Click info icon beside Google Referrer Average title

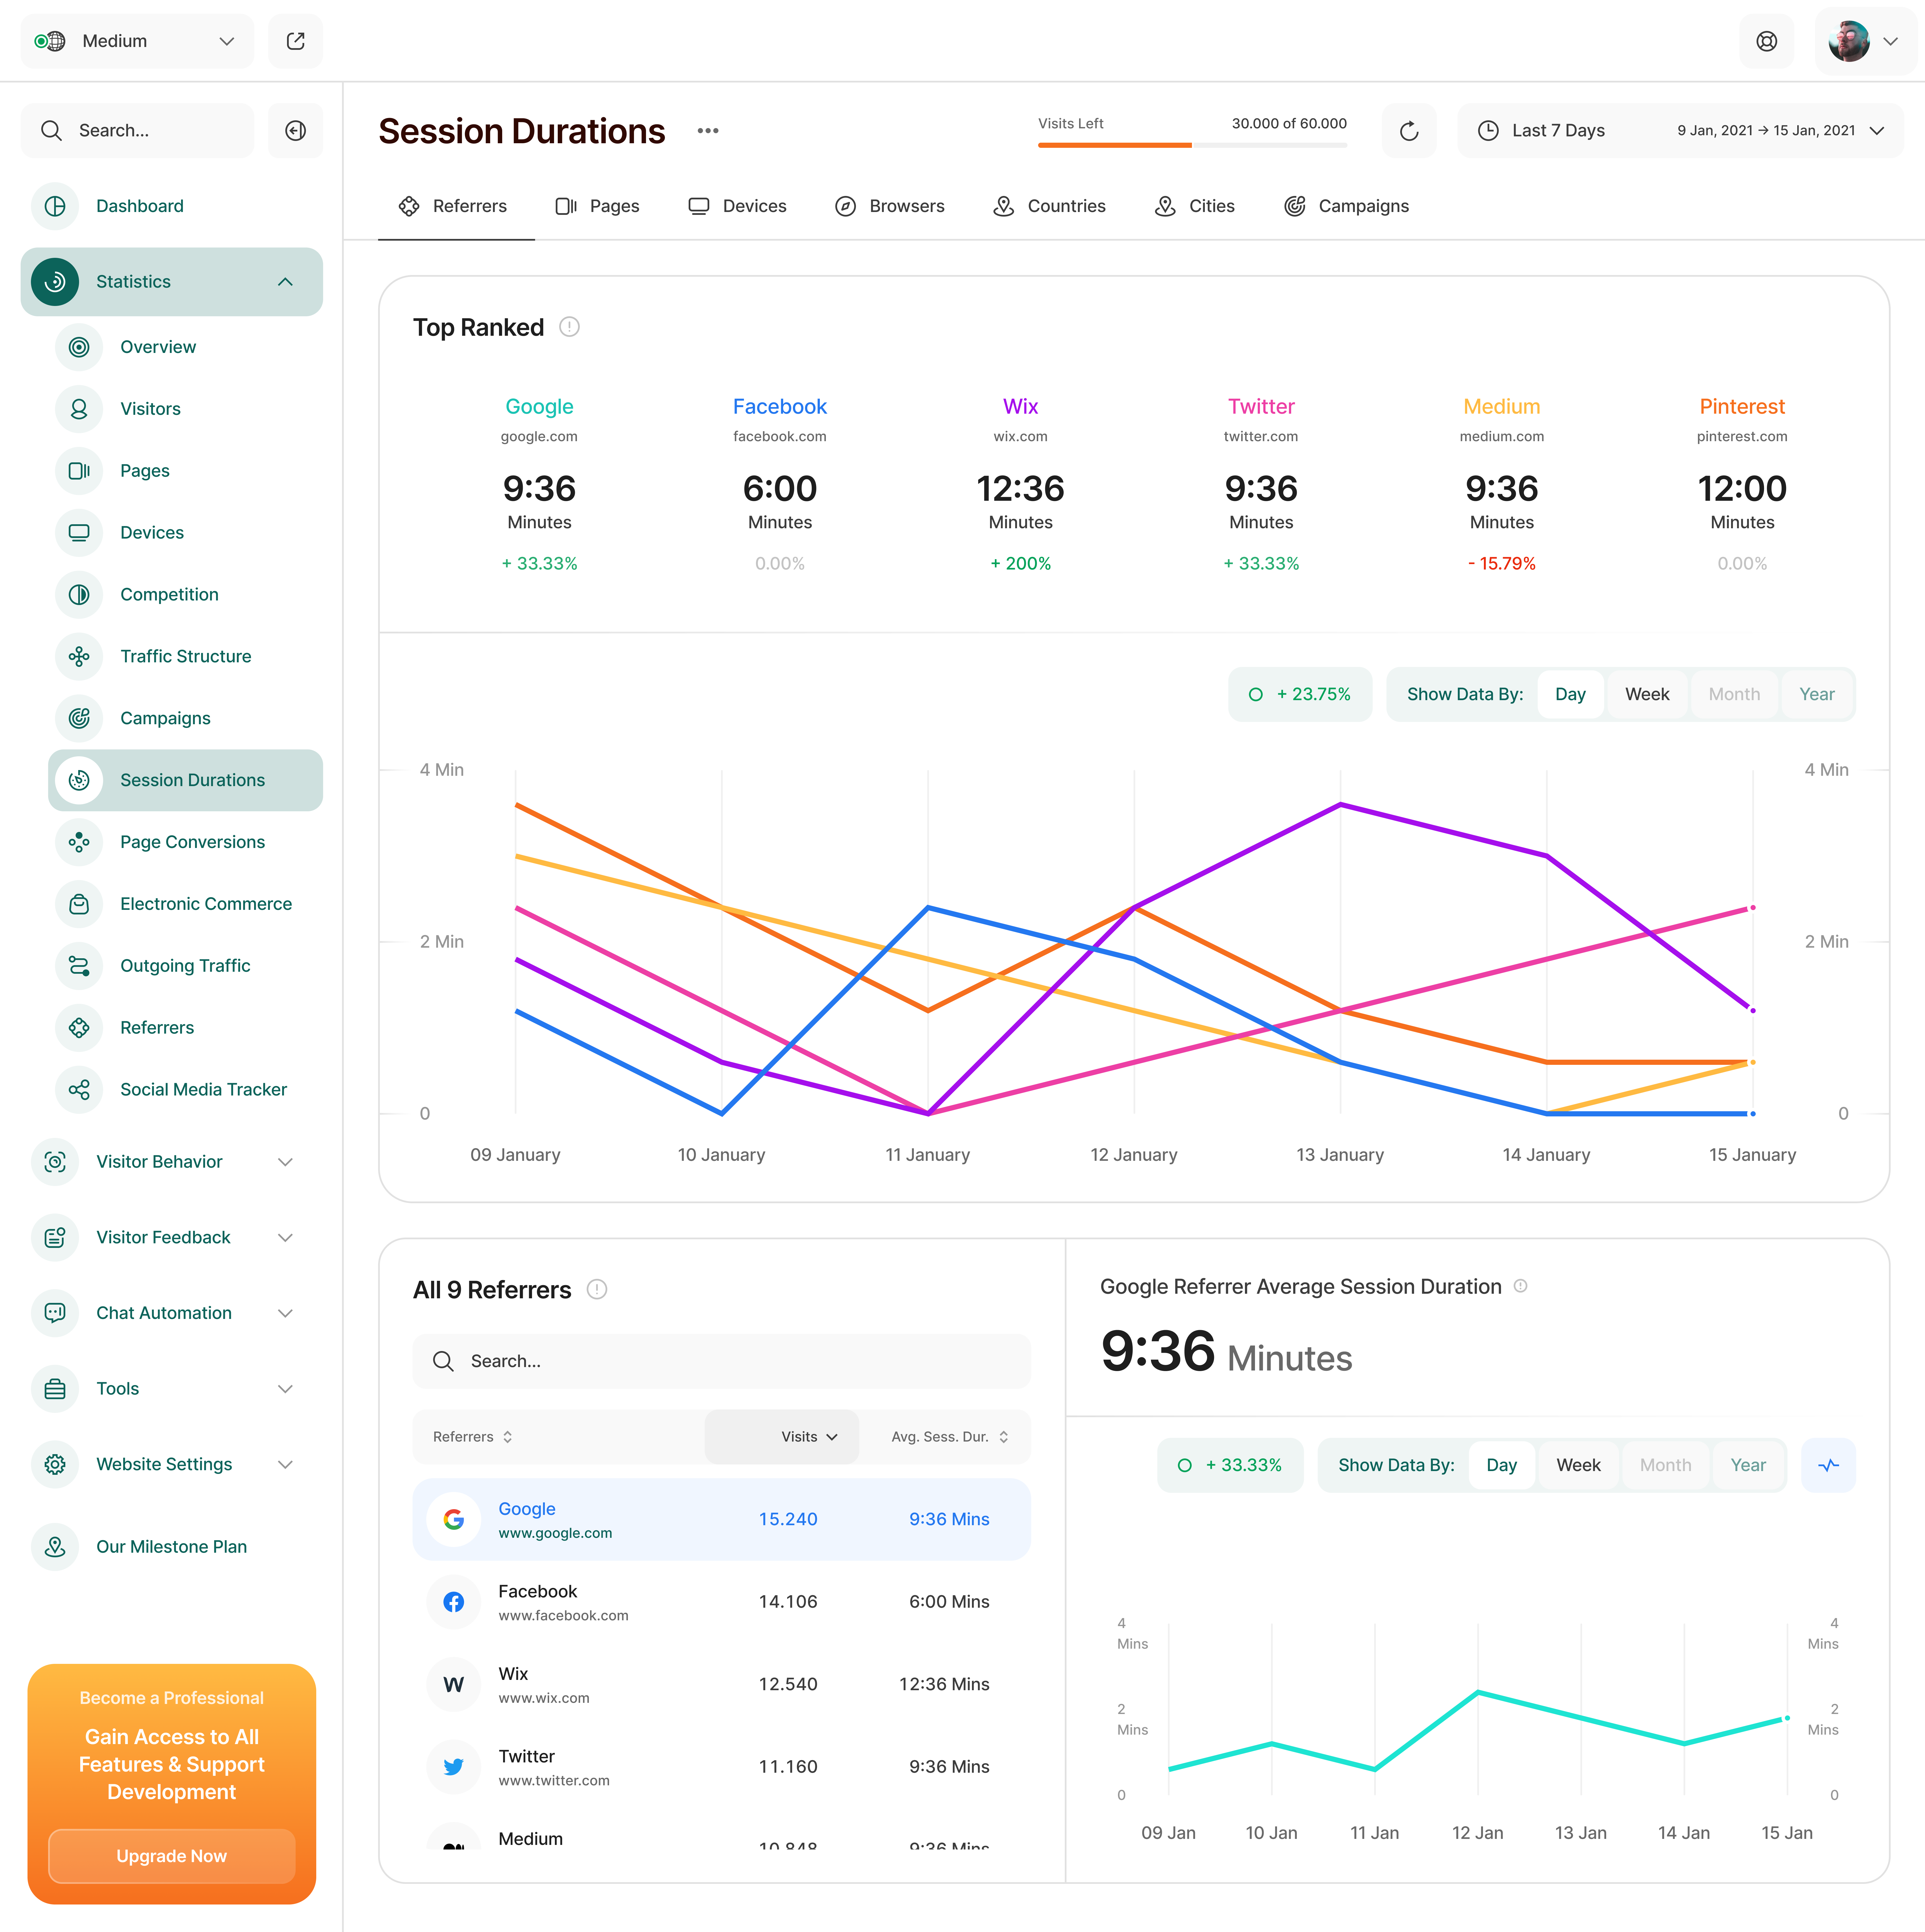1520,1286
